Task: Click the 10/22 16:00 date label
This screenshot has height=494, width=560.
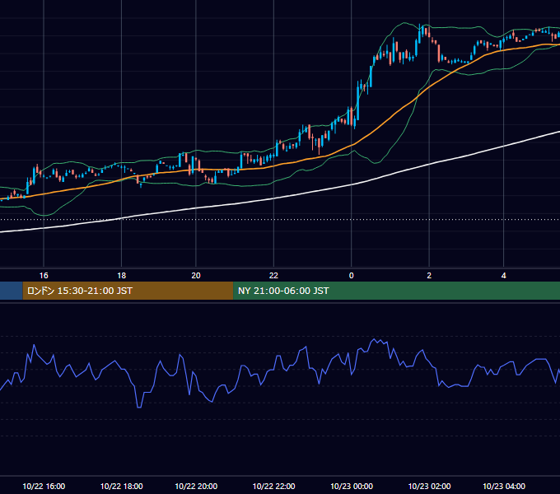Action: pos(44,486)
